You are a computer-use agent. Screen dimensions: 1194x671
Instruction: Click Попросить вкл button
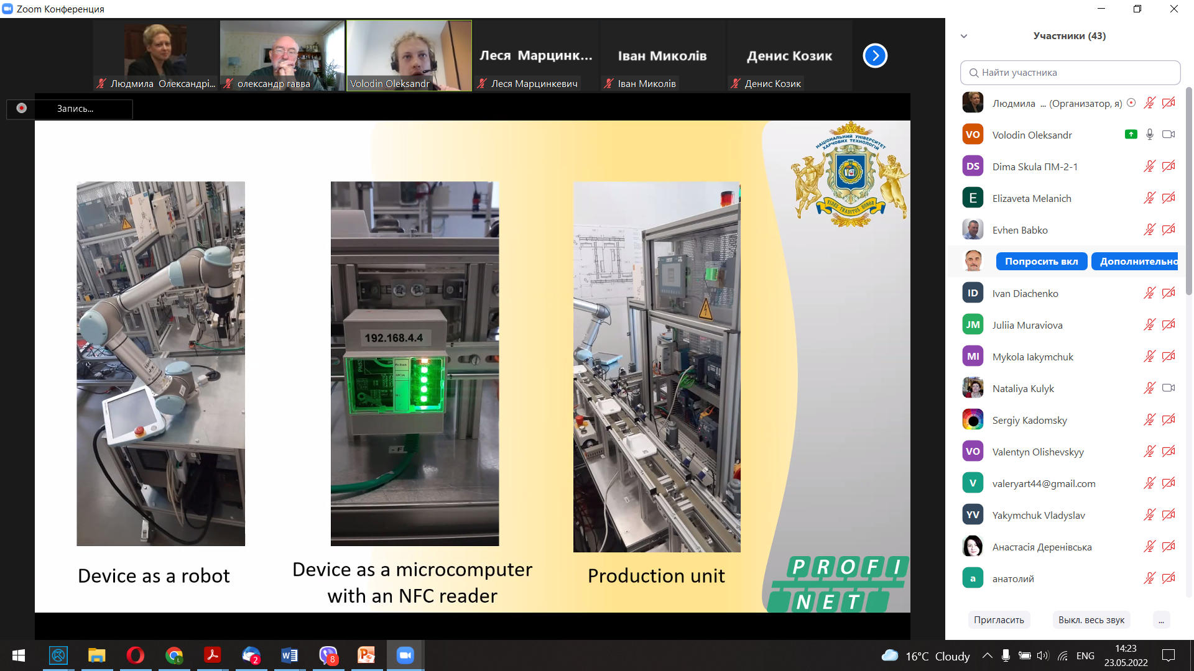tap(1041, 262)
